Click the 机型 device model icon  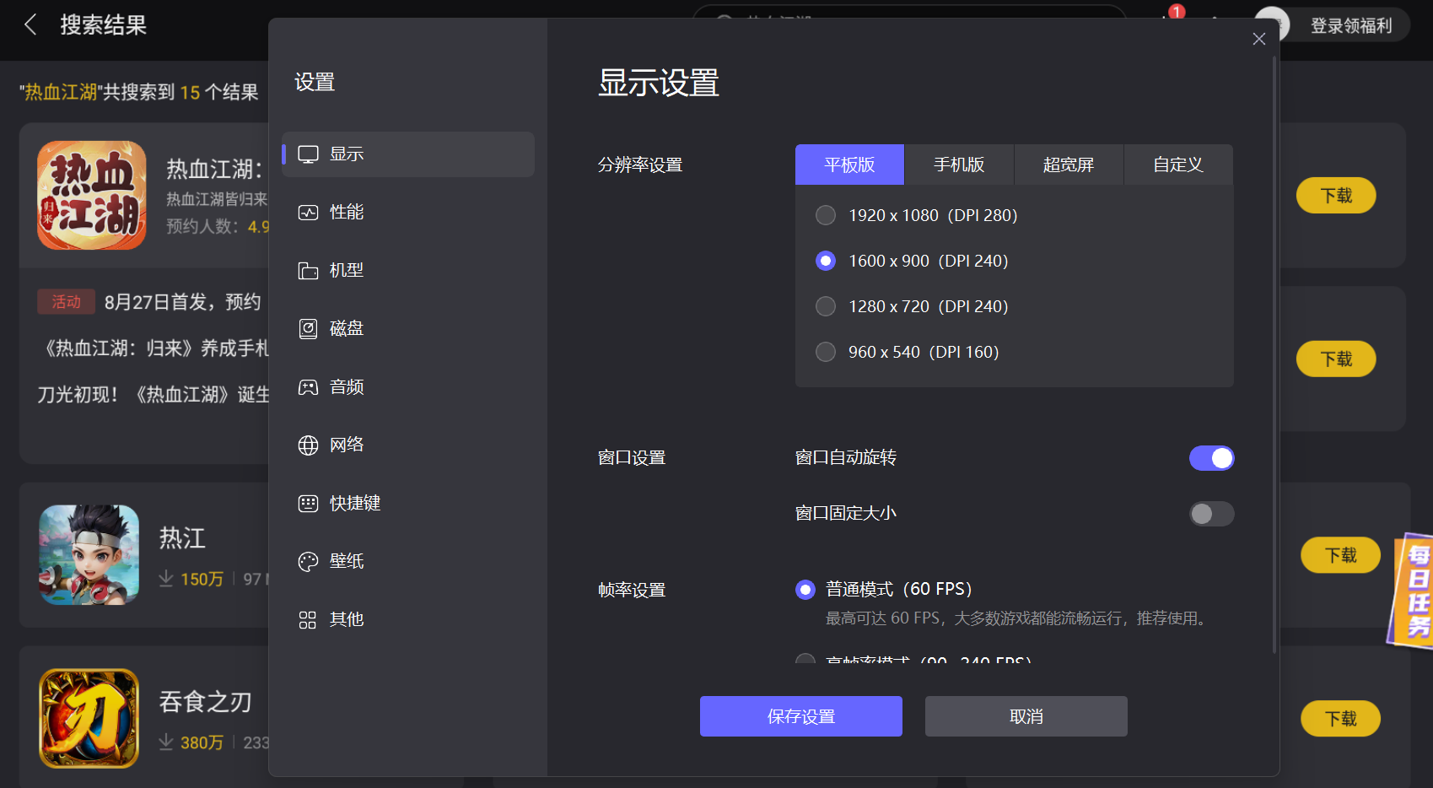(x=308, y=271)
